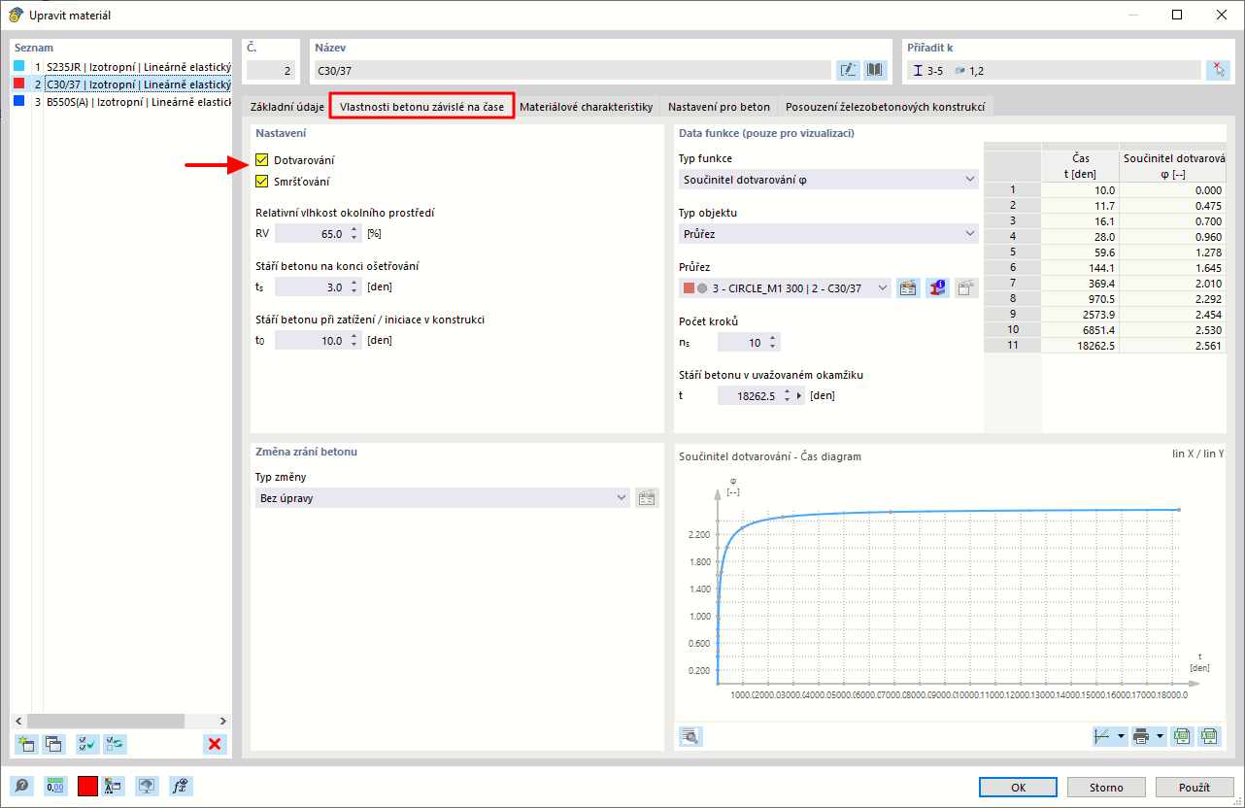Viewport: 1245px width, 808px height.
Task: Open the Typ funkce dropdown
Action: pos(828,179)
